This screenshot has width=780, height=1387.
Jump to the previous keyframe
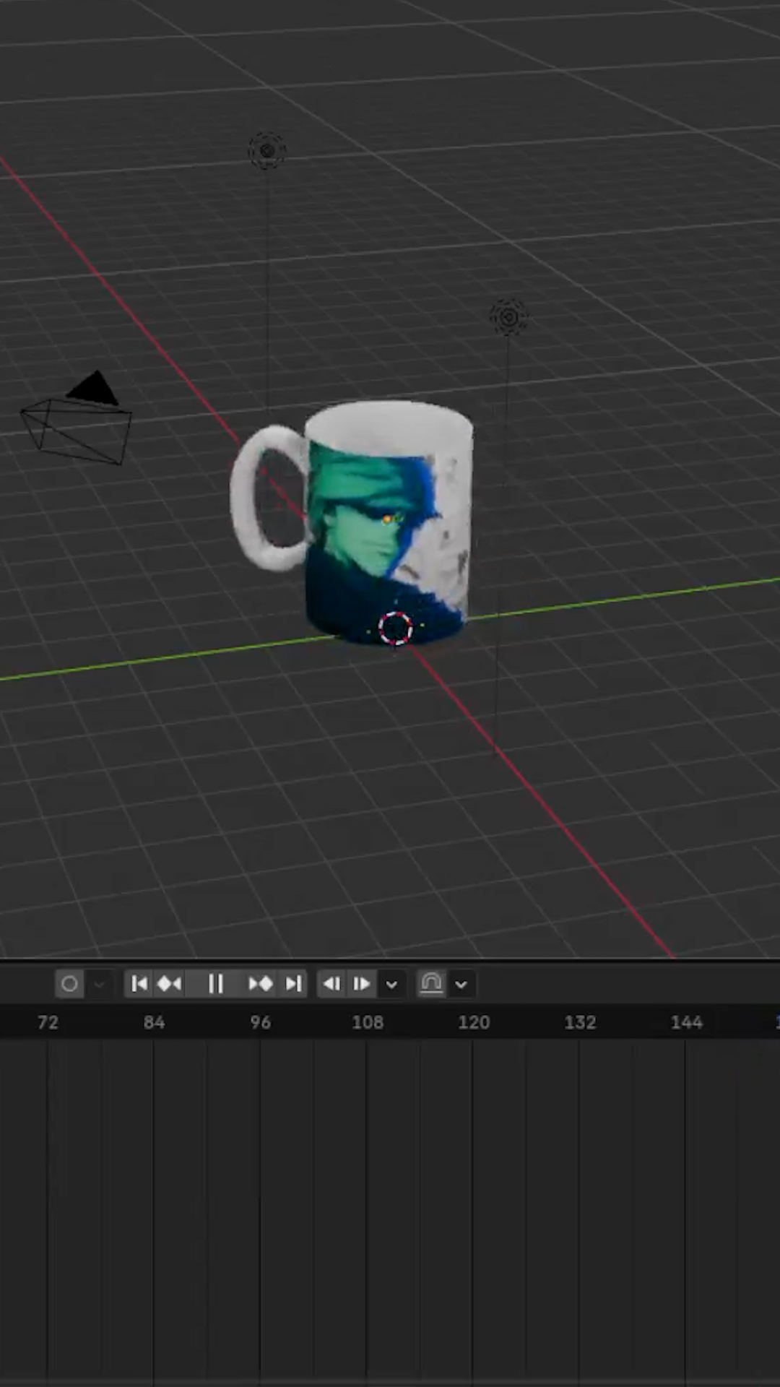click(170, 984)
